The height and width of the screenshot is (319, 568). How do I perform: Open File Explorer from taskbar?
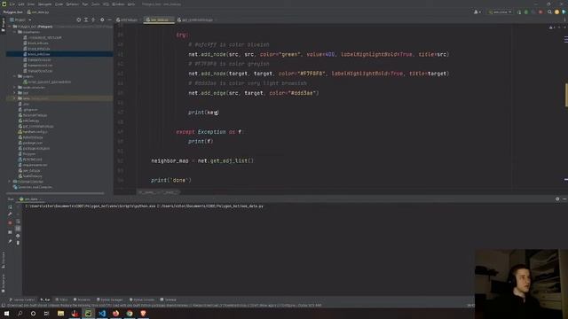(x=61, y=313)
